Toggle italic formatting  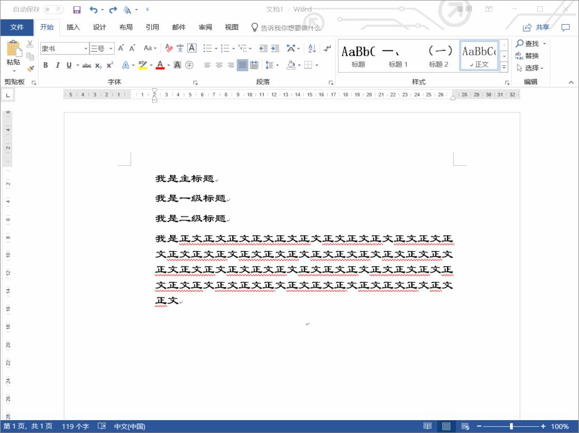coord(58,66)
